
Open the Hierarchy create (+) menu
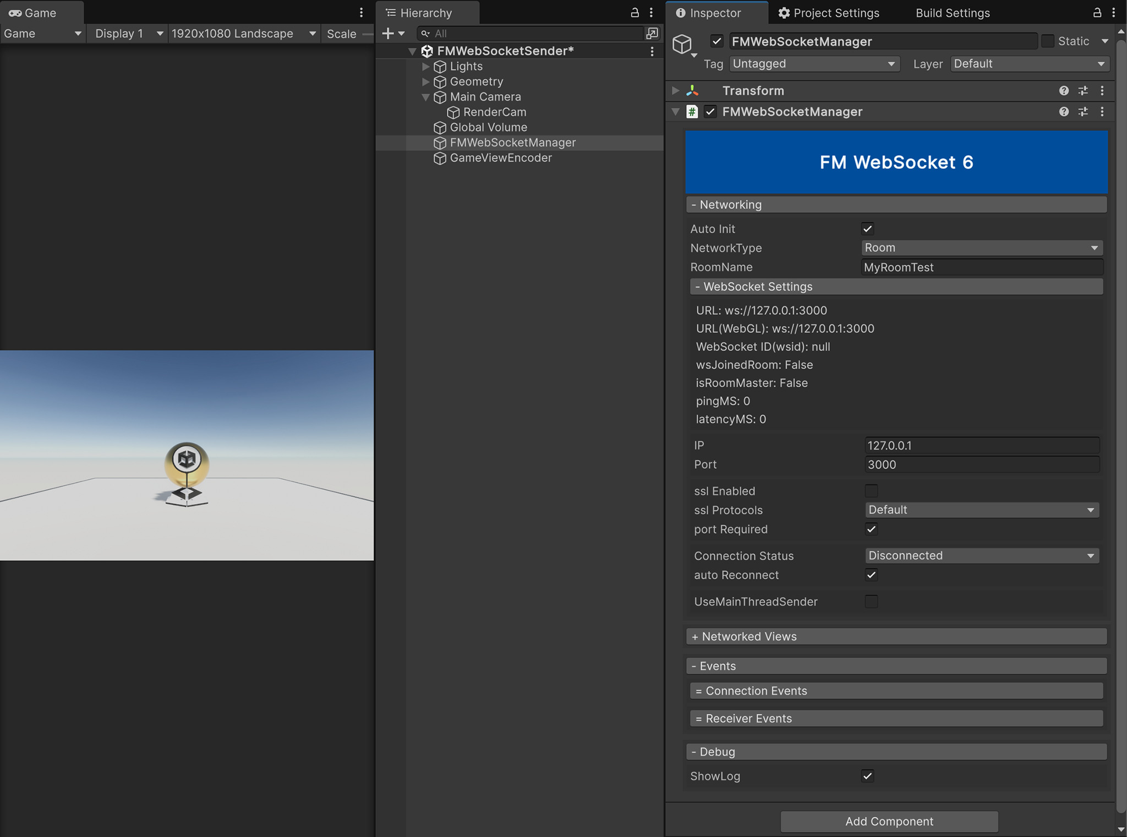(x=389, y=33)
